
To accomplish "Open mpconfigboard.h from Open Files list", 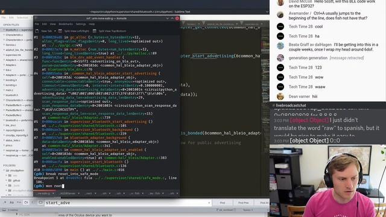I will 15,130.
